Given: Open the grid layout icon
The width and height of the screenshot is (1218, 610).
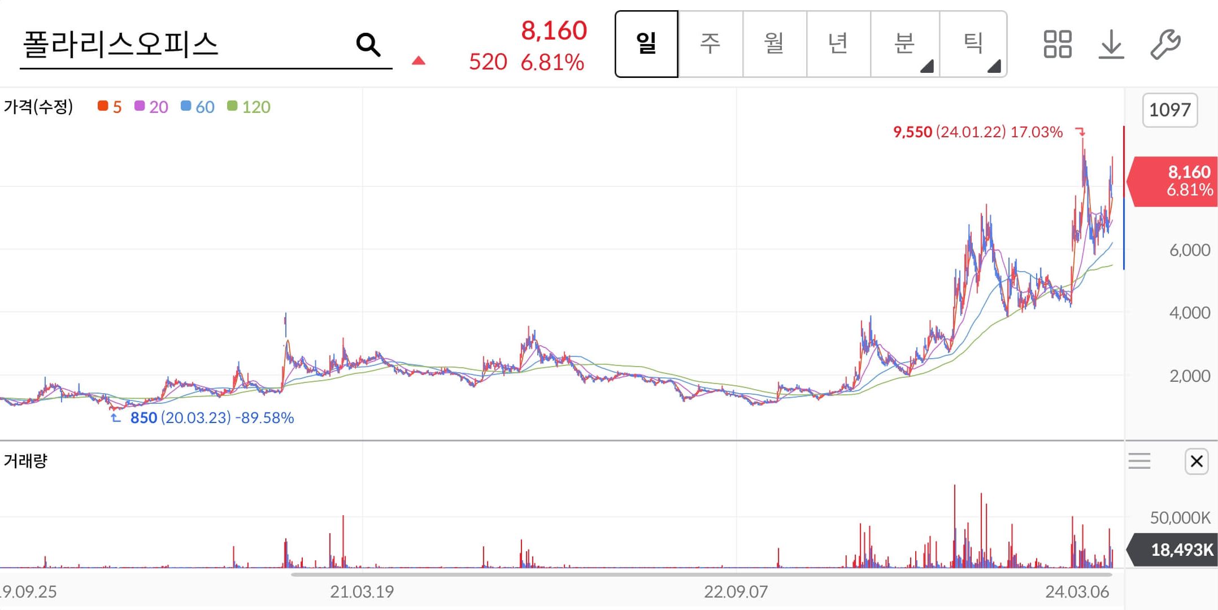Looking at the screenshot, I should pyautogui.click(x=1057, y=44).
